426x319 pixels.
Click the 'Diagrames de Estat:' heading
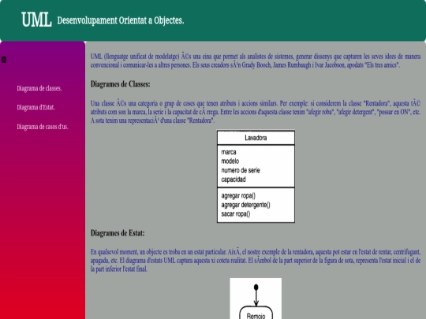118,233
